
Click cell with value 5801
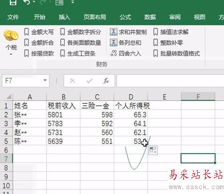[63, 115]
